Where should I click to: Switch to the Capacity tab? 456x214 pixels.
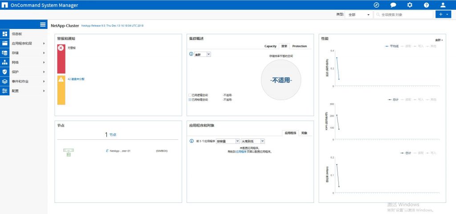(x=270, y=46)
